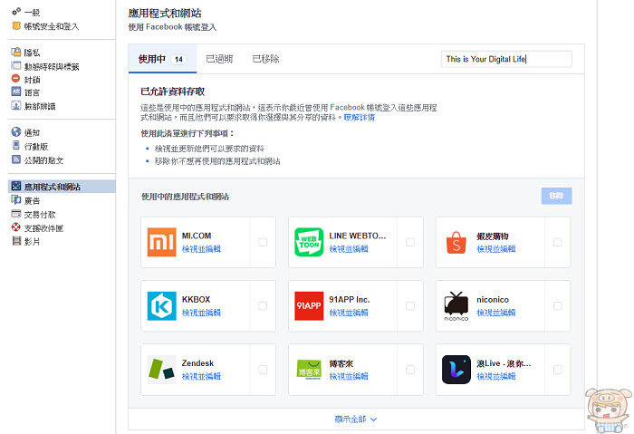The image size is (634, 434).
Task: Open 帳號安全和登入 in the sidebar
Action: click(52, 26)
